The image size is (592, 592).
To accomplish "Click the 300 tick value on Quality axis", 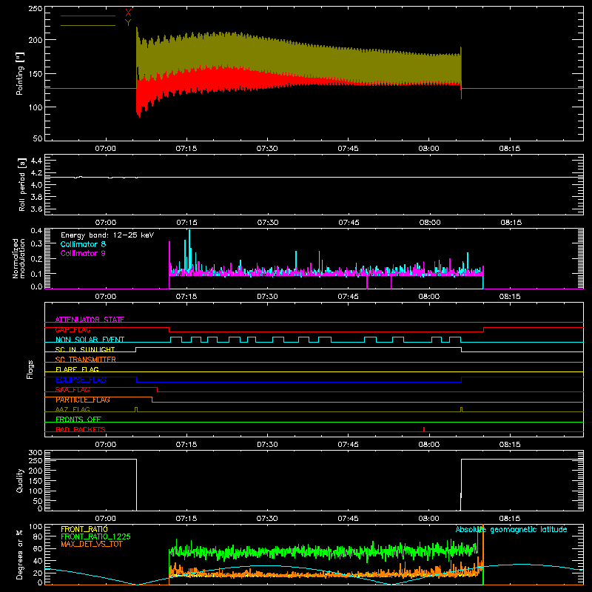I will click(36, 452).
